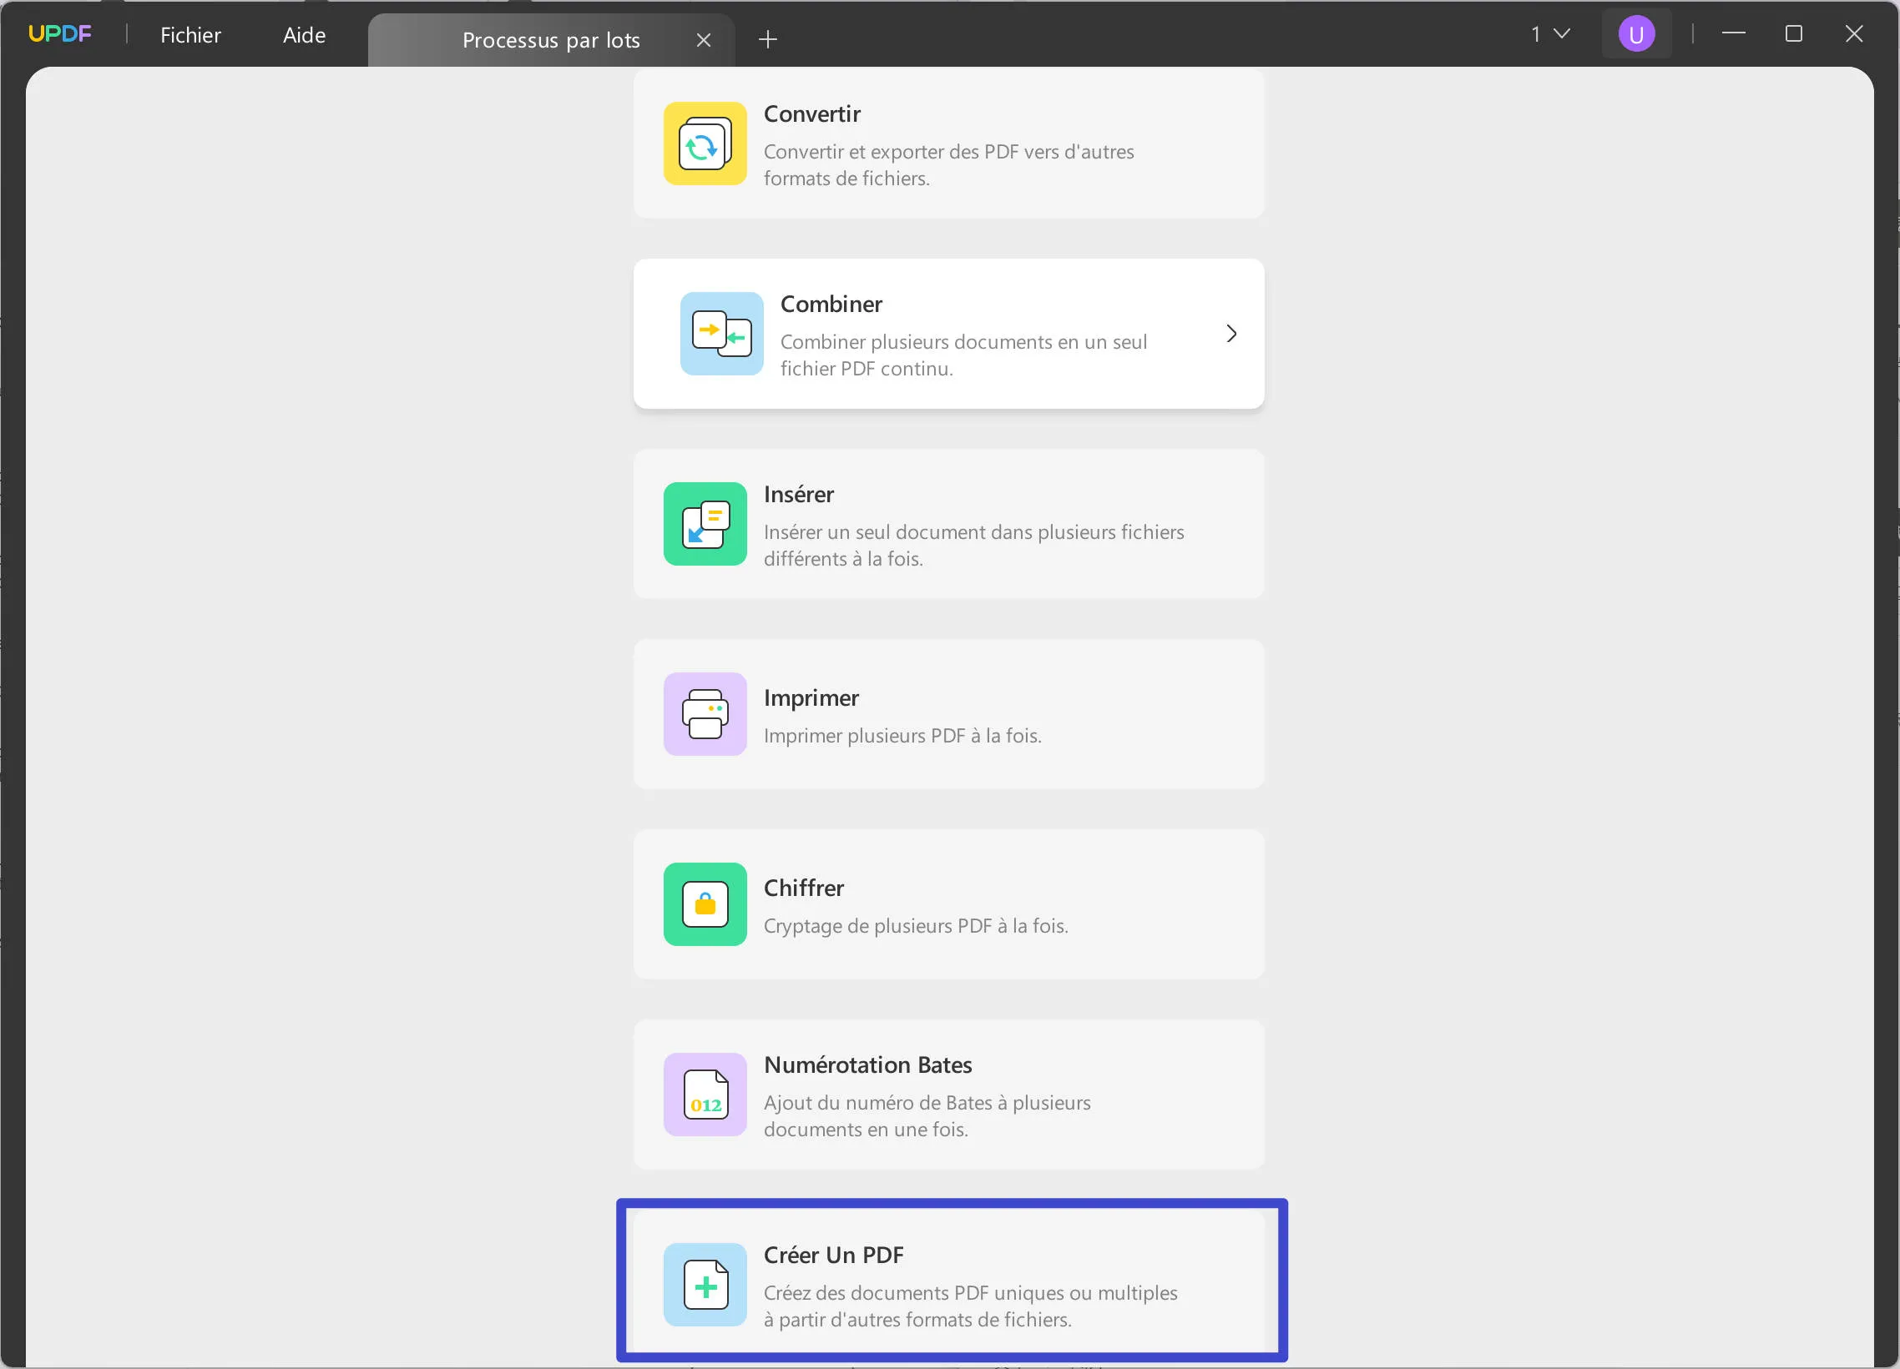Open the purple user avatar profile

pyautogui.click(x=1635, y=34)
